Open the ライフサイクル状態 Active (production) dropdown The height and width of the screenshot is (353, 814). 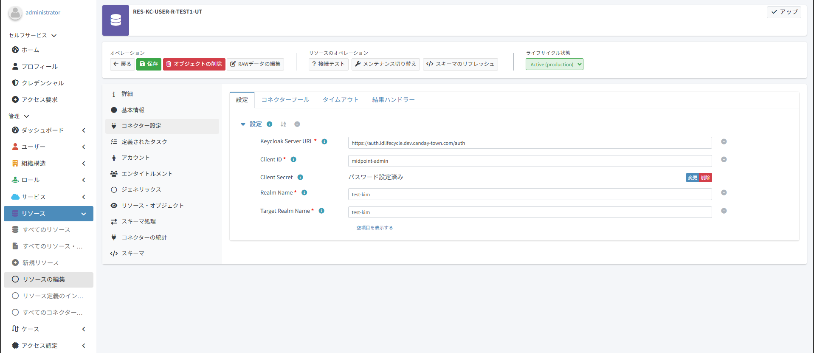click(x=554, y=64)
